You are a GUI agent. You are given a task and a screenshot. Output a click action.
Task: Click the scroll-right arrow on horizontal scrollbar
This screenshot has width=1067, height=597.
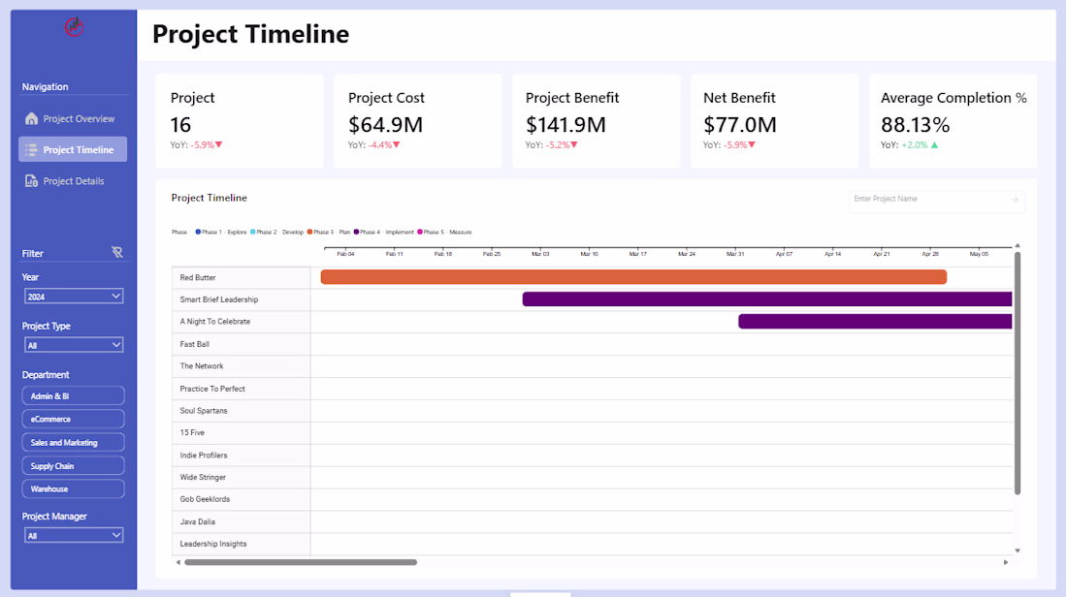[x=1006, y=562]
